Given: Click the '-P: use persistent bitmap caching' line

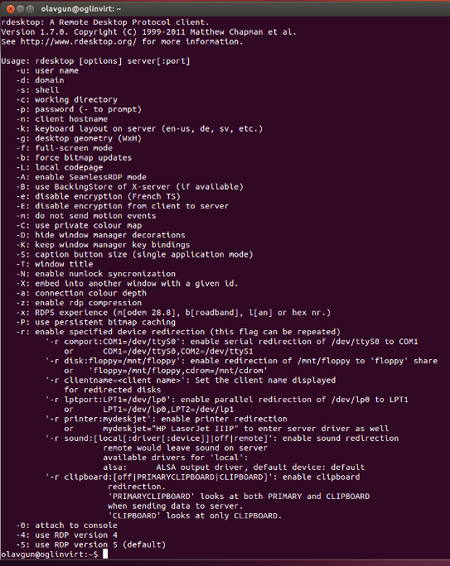Looking at the screenshot, I should [x=95, y=322].
